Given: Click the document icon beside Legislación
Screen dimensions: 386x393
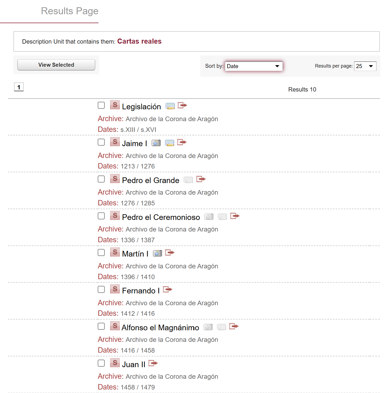Looking at the screenshot, I should coord(170,106).
